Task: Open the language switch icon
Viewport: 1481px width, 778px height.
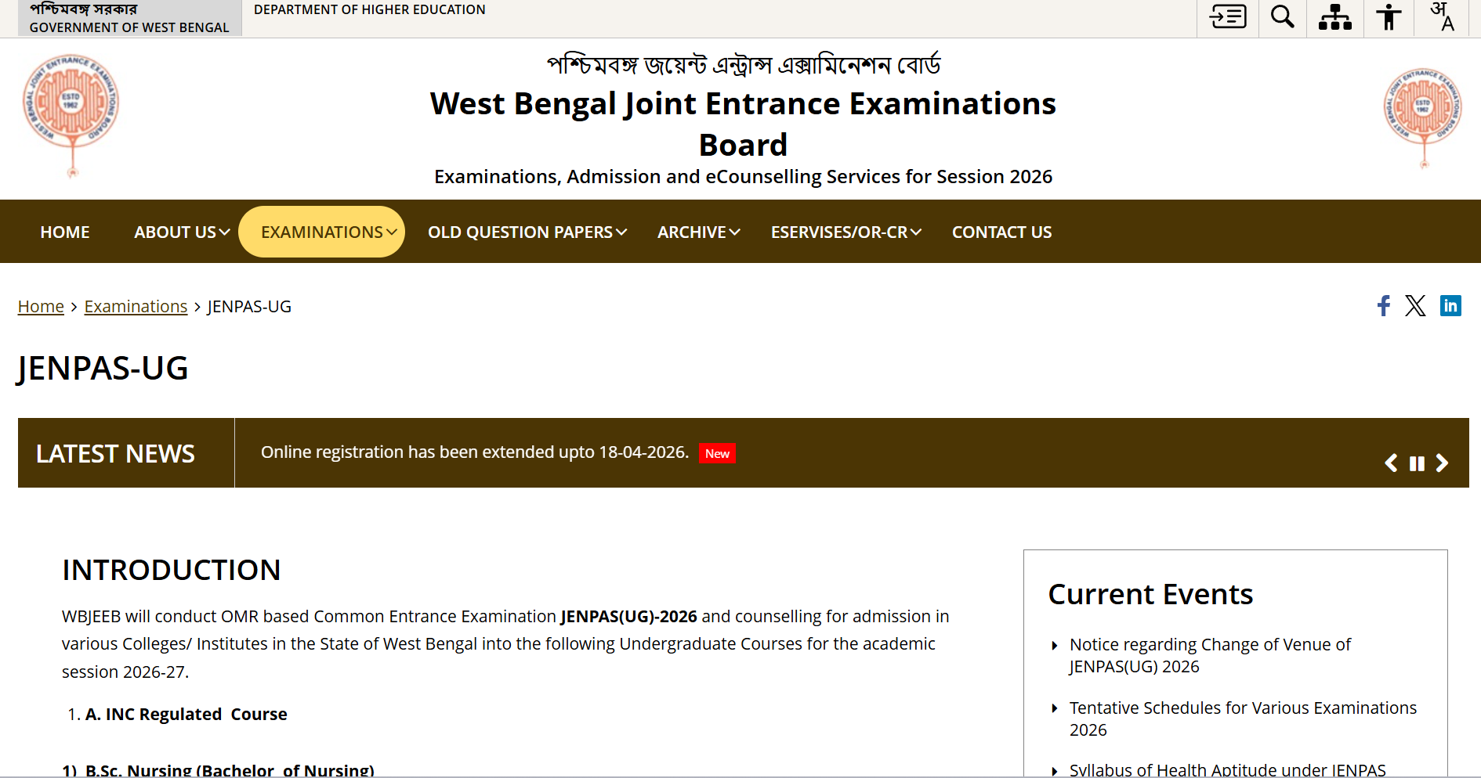Action: pyautogui.click(x=1443, y=16)
